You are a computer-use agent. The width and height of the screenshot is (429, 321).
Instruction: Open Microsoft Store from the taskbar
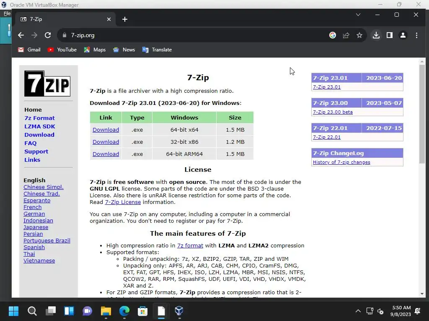pos(142,311)
